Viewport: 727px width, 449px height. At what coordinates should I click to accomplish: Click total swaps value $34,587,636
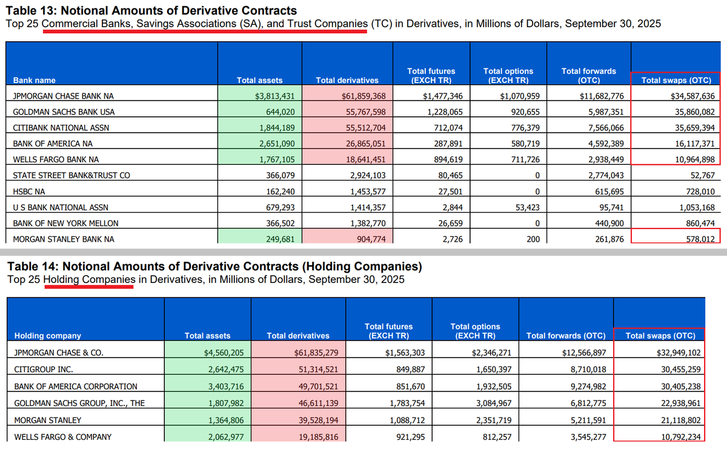click(693, 96)
